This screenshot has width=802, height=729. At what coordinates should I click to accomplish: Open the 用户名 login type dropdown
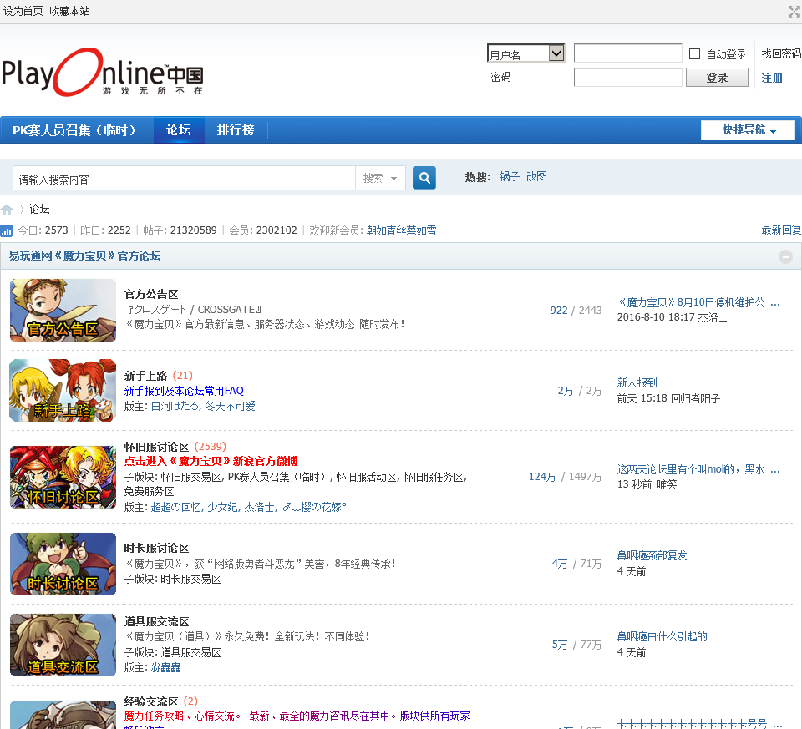click(525, 53)
